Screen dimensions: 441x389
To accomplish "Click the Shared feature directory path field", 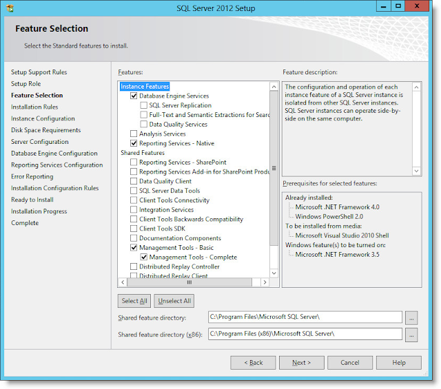I will [x=305, y=317].
